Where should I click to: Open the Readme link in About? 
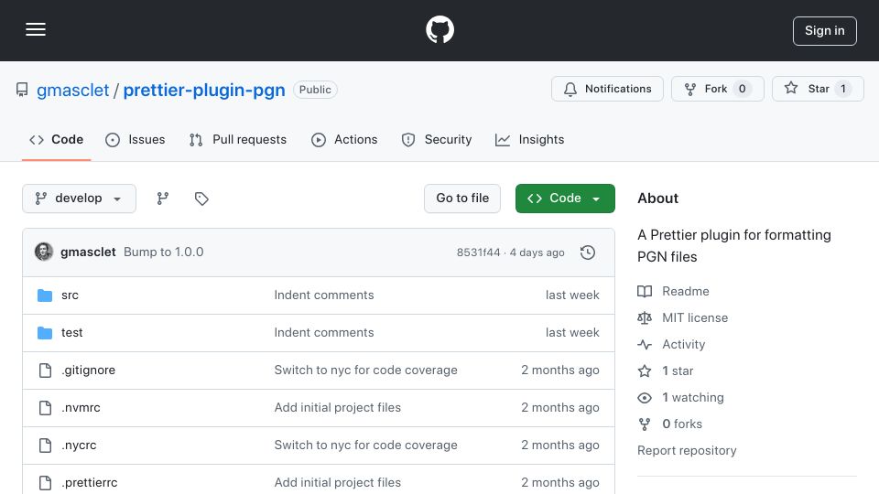click(x=686, y=291)
